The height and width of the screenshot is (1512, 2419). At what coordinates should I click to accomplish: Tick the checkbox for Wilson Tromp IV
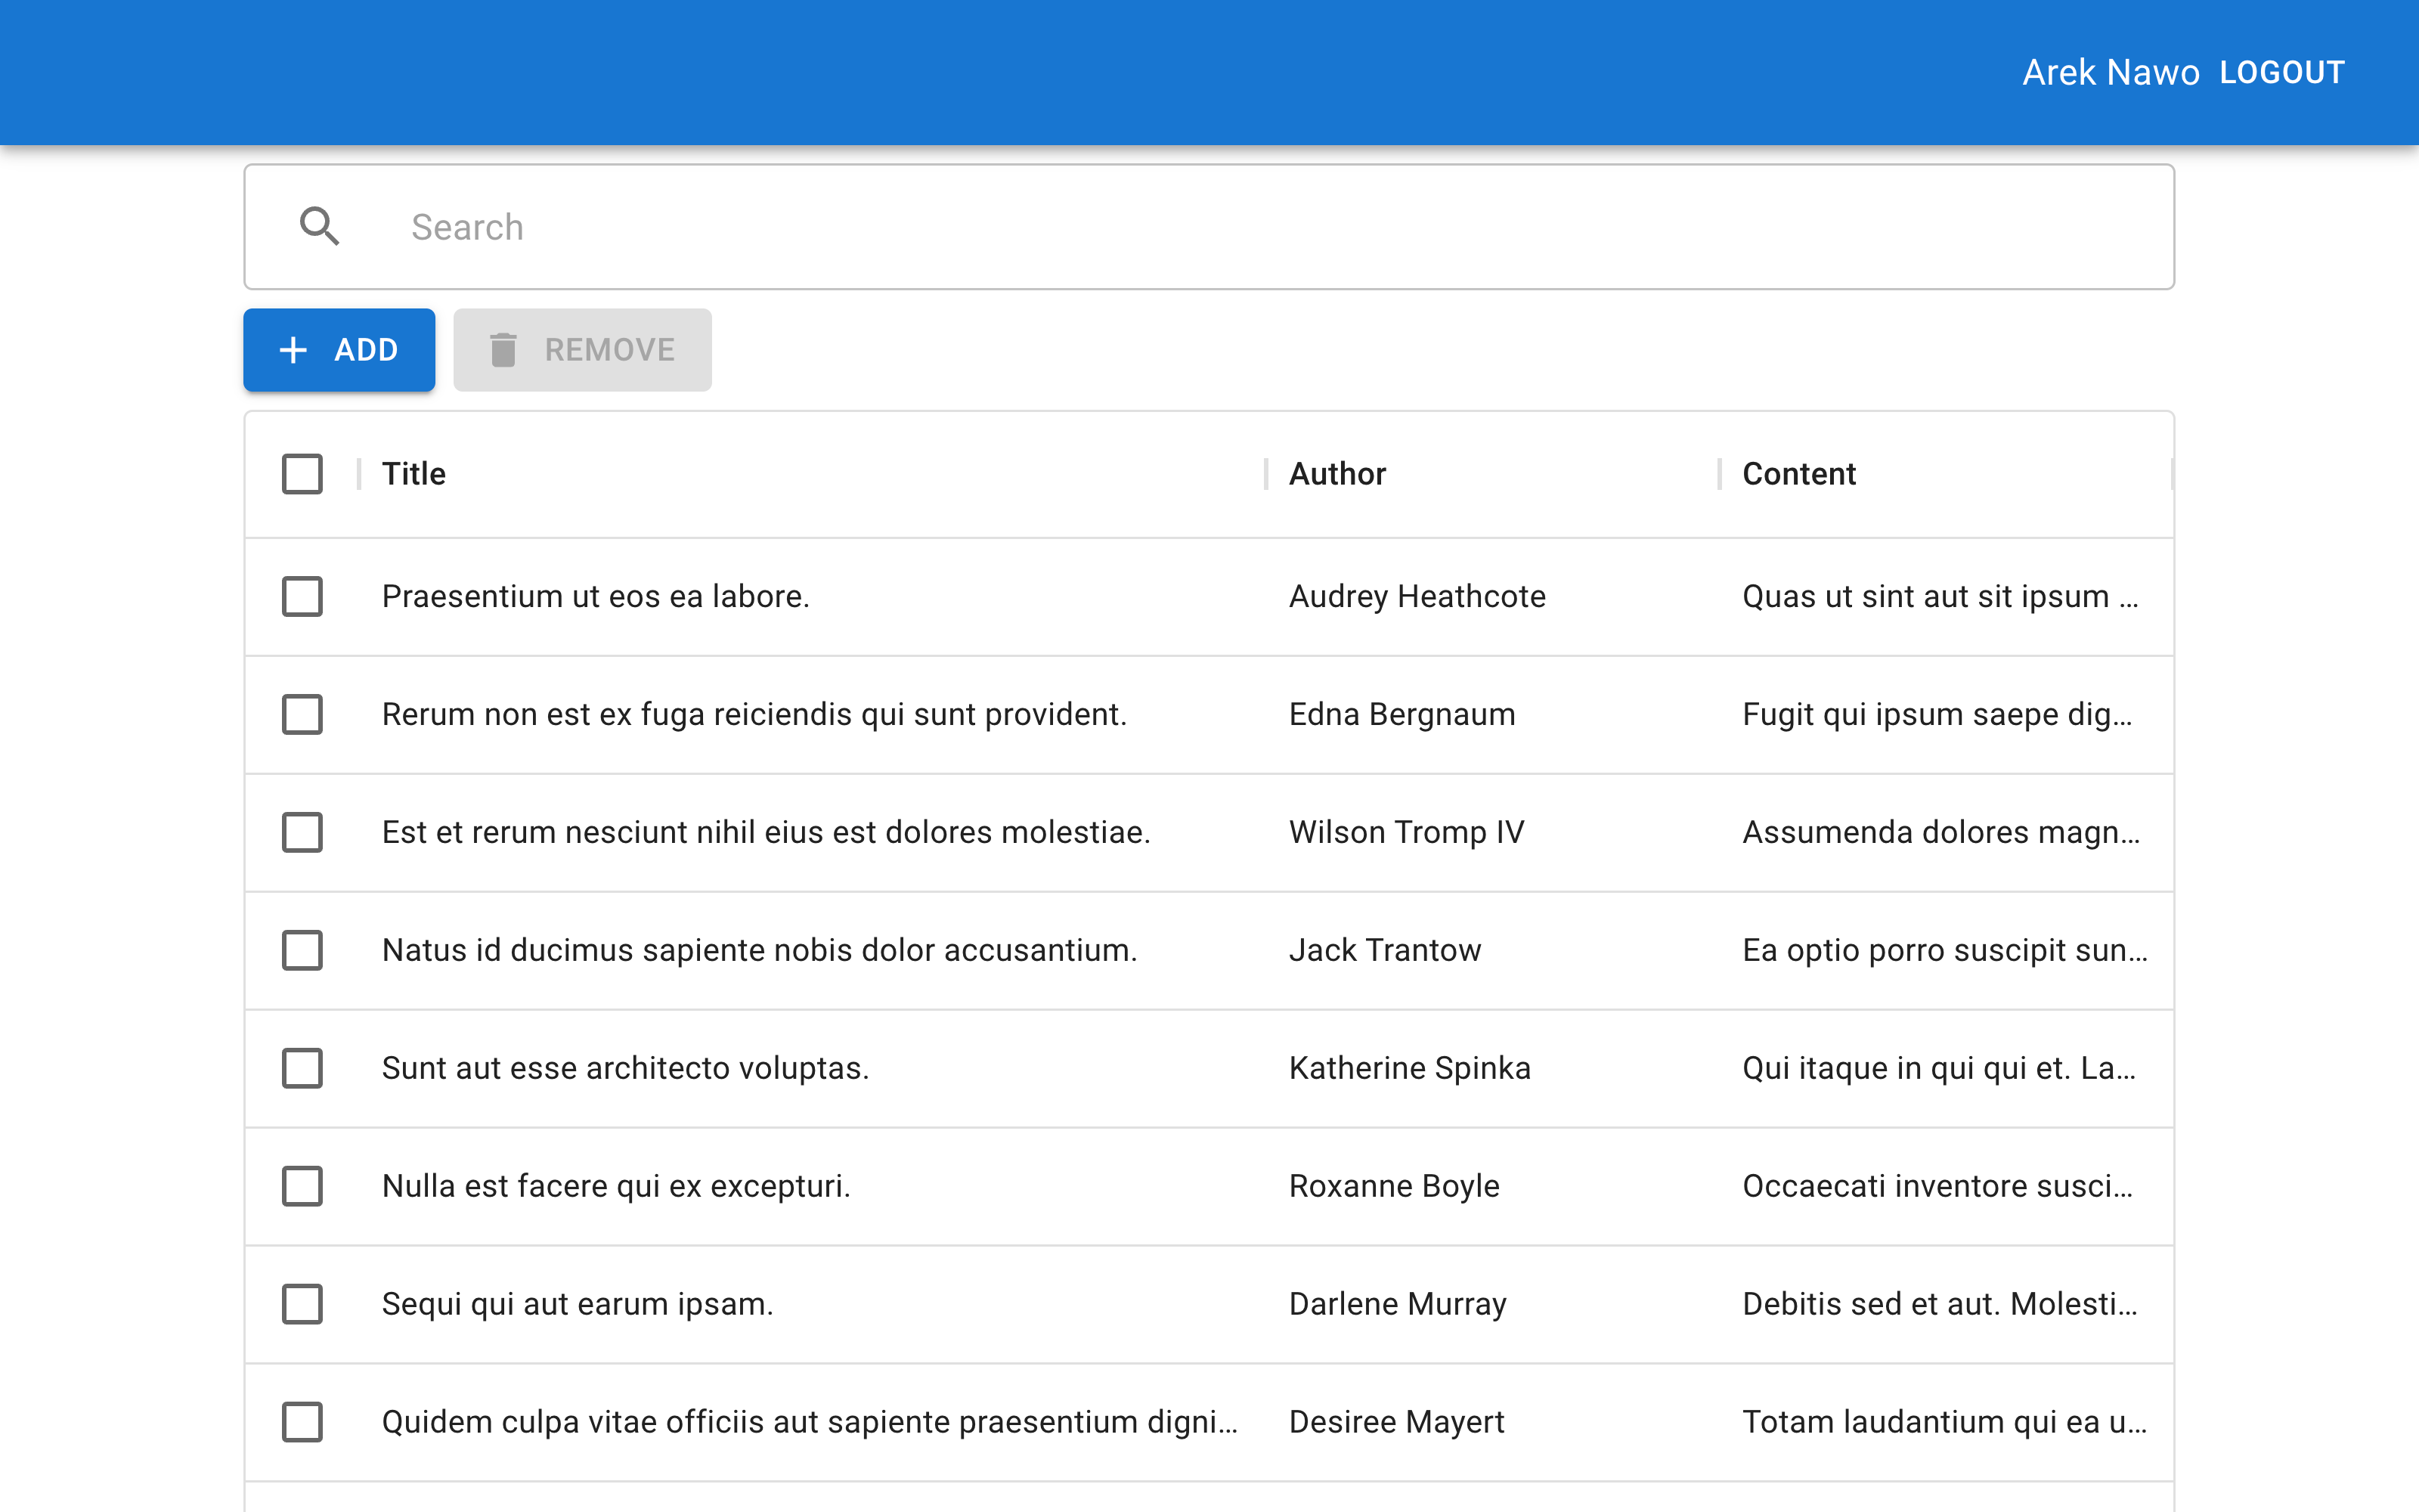(302, 832)
